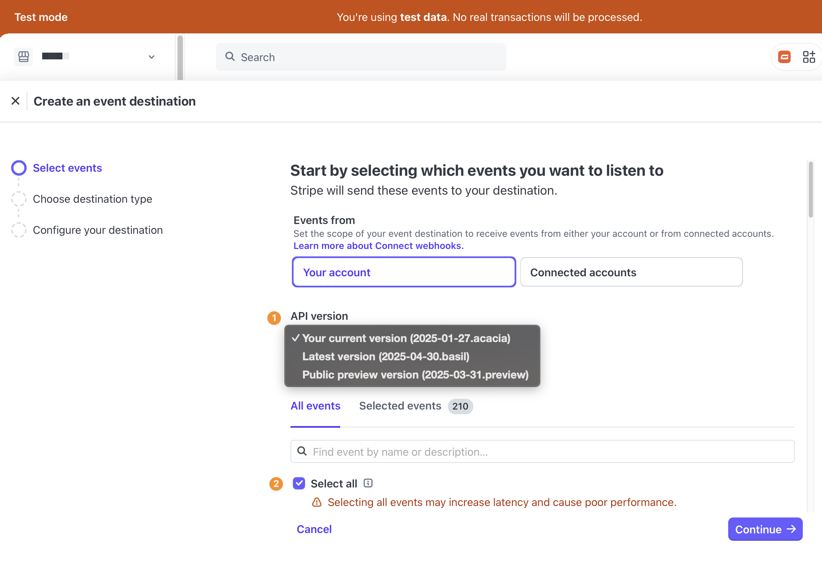Select Your account scope option
This screenshot has height=562, width=822.
404,272
